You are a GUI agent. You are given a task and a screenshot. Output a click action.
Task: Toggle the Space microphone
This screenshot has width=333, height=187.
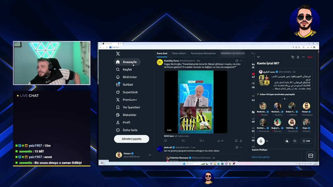point(261,141)
